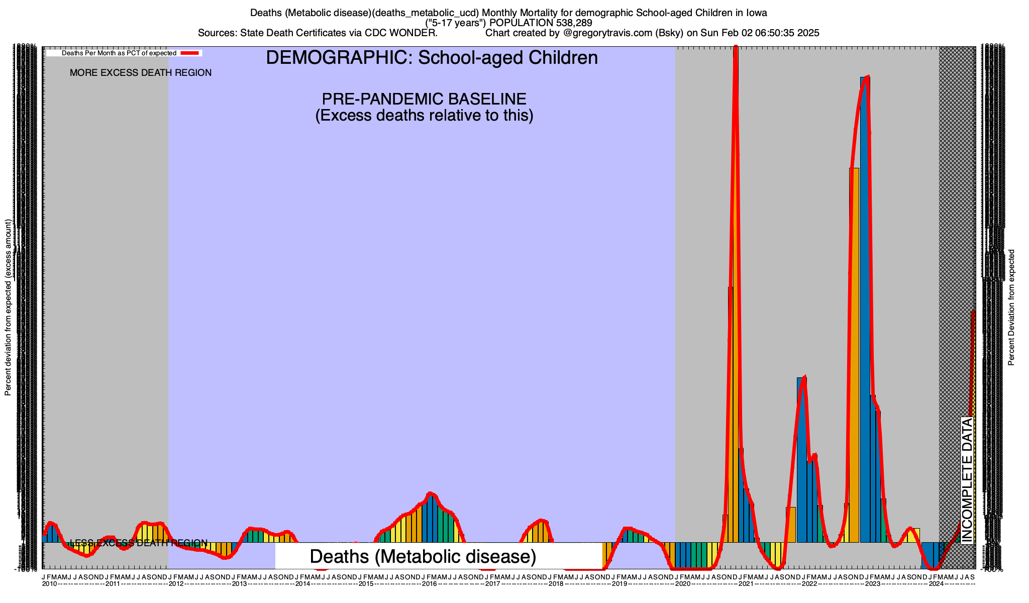Click left axis title "Percent deviation from expected (excess amount)"
Image resolution: width=1029 pixels, height=603 pixels.
[x=8, y=308]
